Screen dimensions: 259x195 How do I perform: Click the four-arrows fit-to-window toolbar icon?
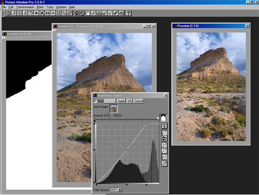click(59, 13)
